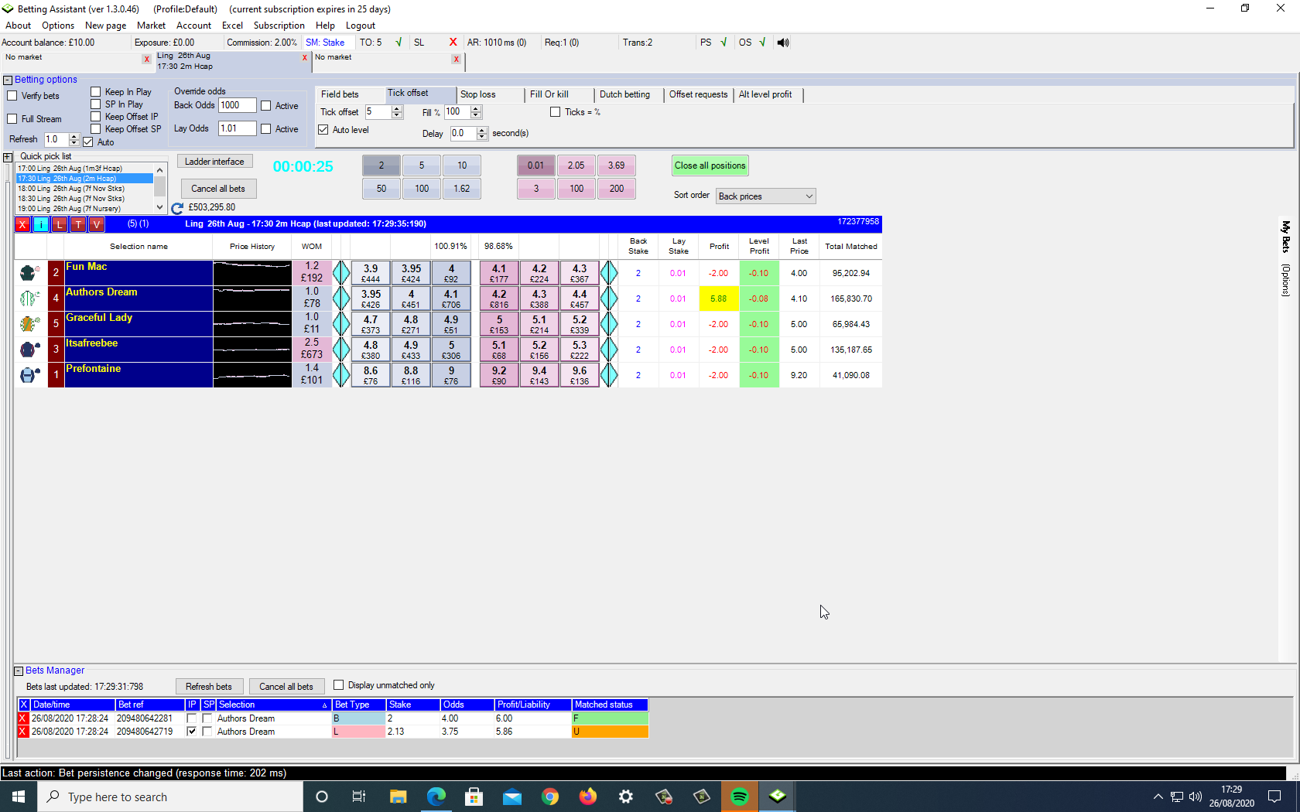Click Fun Mac jockey silks icon

pyautogui.click(x=29, y=273)
